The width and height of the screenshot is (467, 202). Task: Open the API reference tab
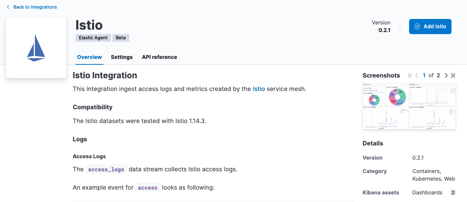[x=159, y=57]
